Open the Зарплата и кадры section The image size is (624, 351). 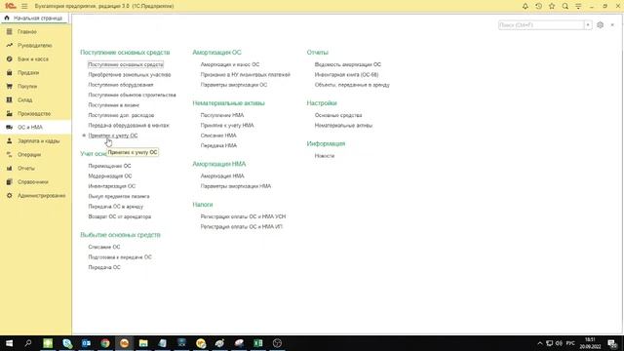(39, 140)
